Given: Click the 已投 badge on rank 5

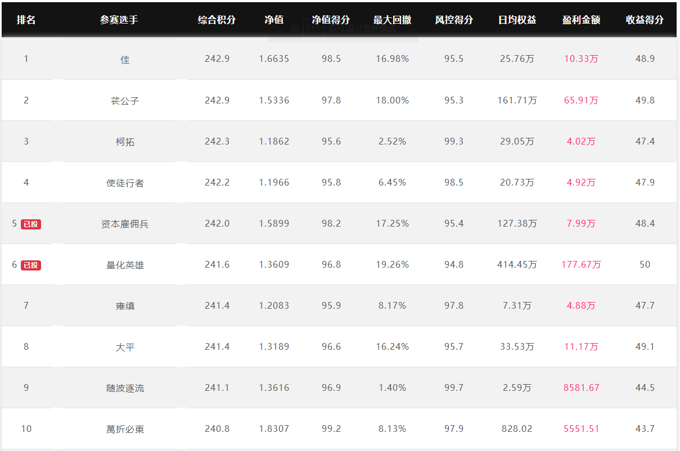Looking at the screenshot, I should [x=31, y=224].
